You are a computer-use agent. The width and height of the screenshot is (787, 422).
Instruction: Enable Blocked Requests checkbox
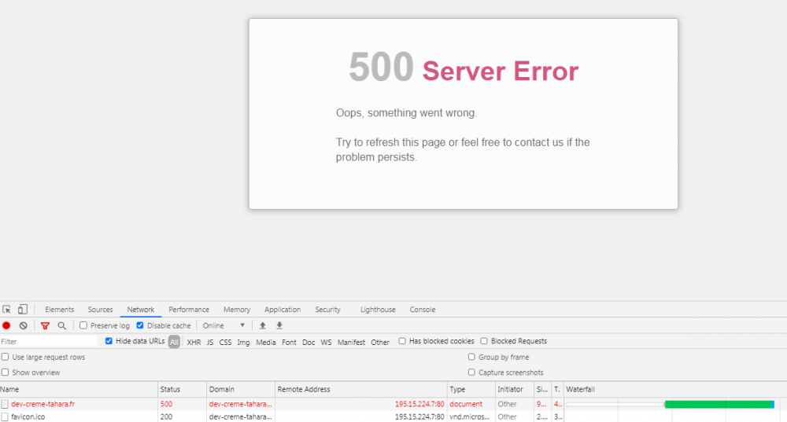point(484,341)
